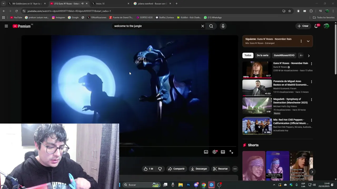This screenshot has height=189, width=337.
Task: Show more filter chips with right arrow
Action: click(x=309, y=56)
